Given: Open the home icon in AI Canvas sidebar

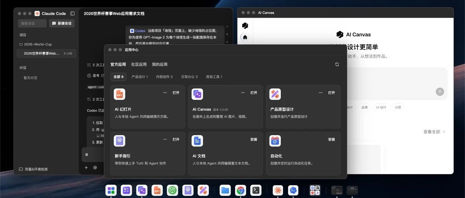Looking at the screenshot, I should pyautogui.click(x=245, y=37).
